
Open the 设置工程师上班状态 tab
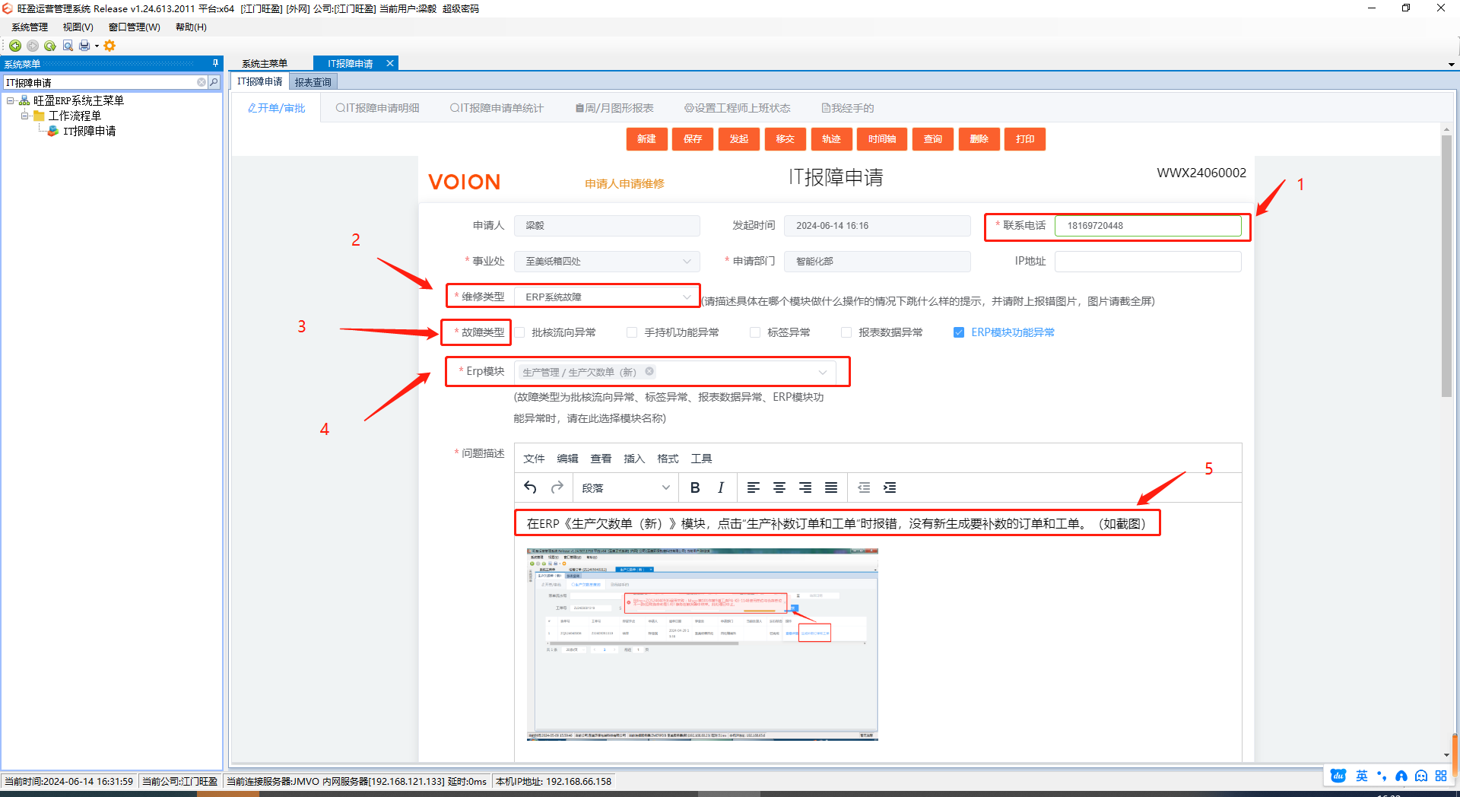click(737, 108)
